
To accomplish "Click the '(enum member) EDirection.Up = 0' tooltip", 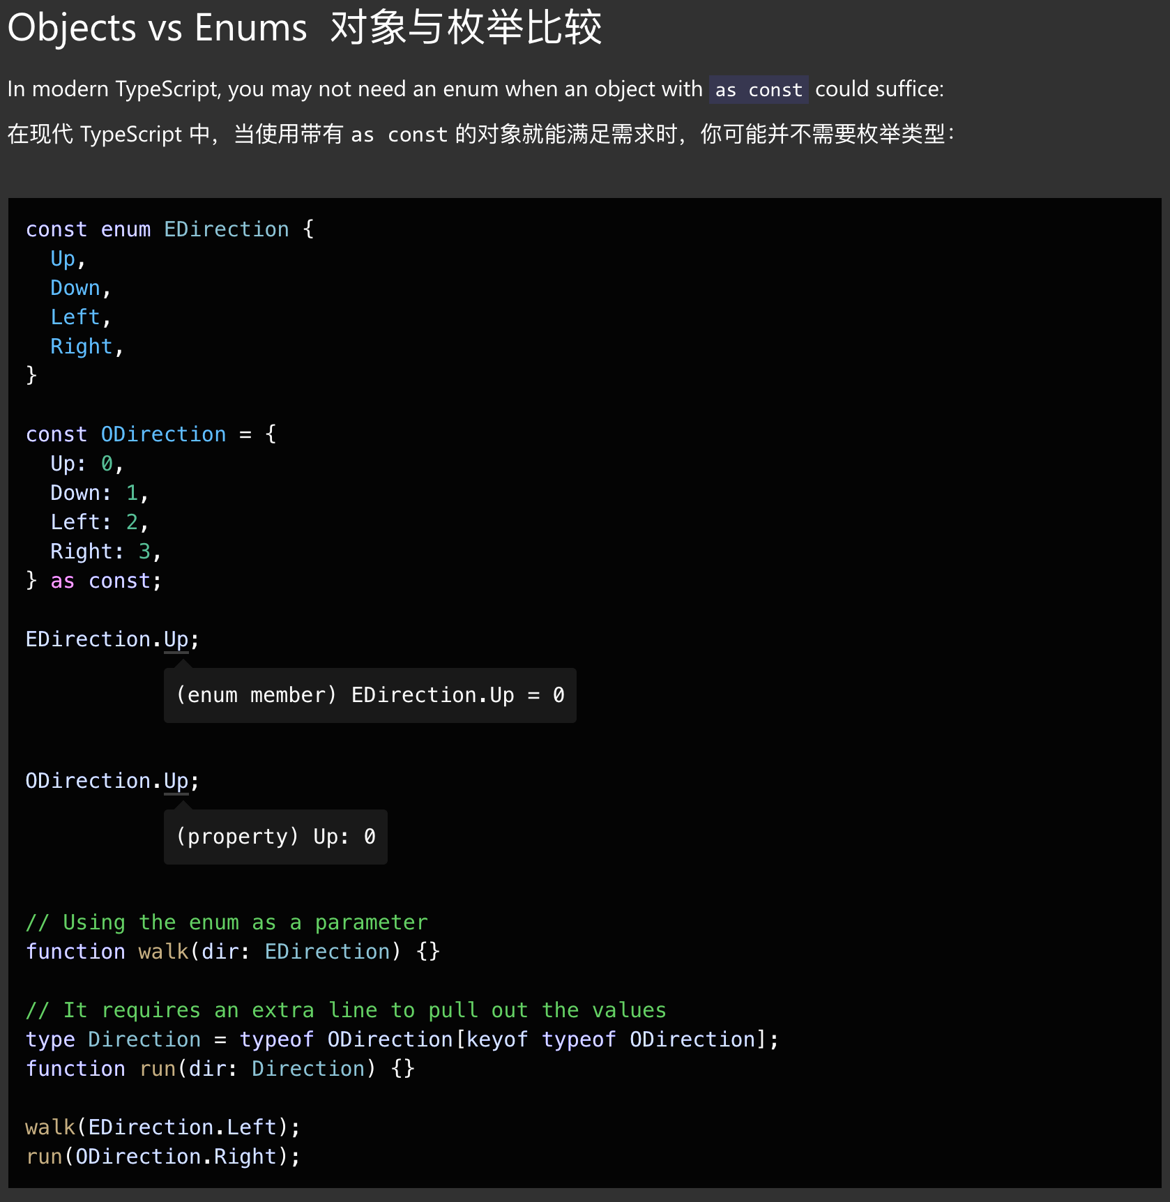I will (370, 695).
